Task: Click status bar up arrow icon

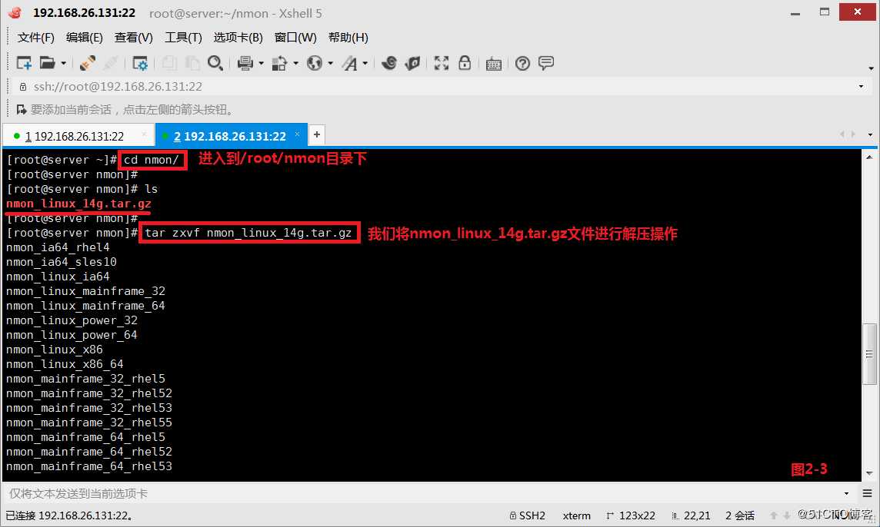Action: [774, 515]
